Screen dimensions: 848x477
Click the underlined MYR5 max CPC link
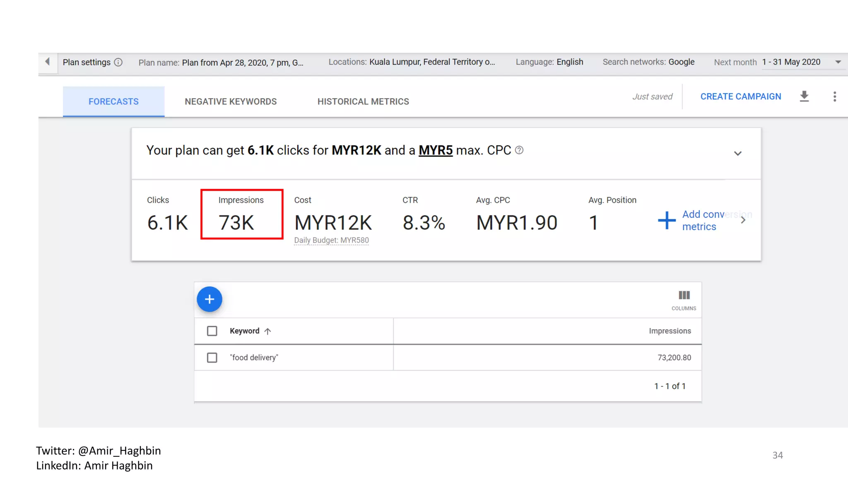tap(436, 150)
